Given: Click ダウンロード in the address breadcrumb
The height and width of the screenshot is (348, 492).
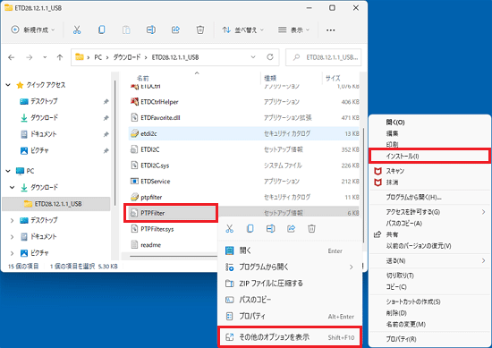Looking at the screenshot, I should pos(127,57).
